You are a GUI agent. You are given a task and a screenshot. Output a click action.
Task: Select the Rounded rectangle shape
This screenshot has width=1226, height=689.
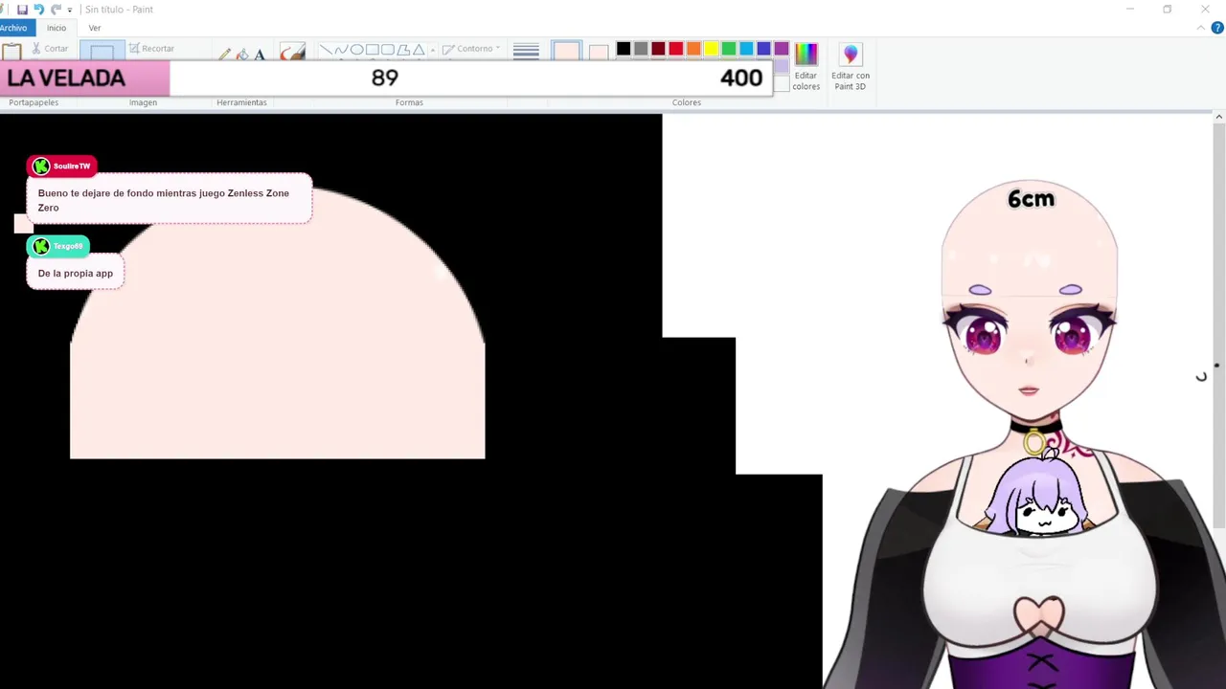coord(387,50)
